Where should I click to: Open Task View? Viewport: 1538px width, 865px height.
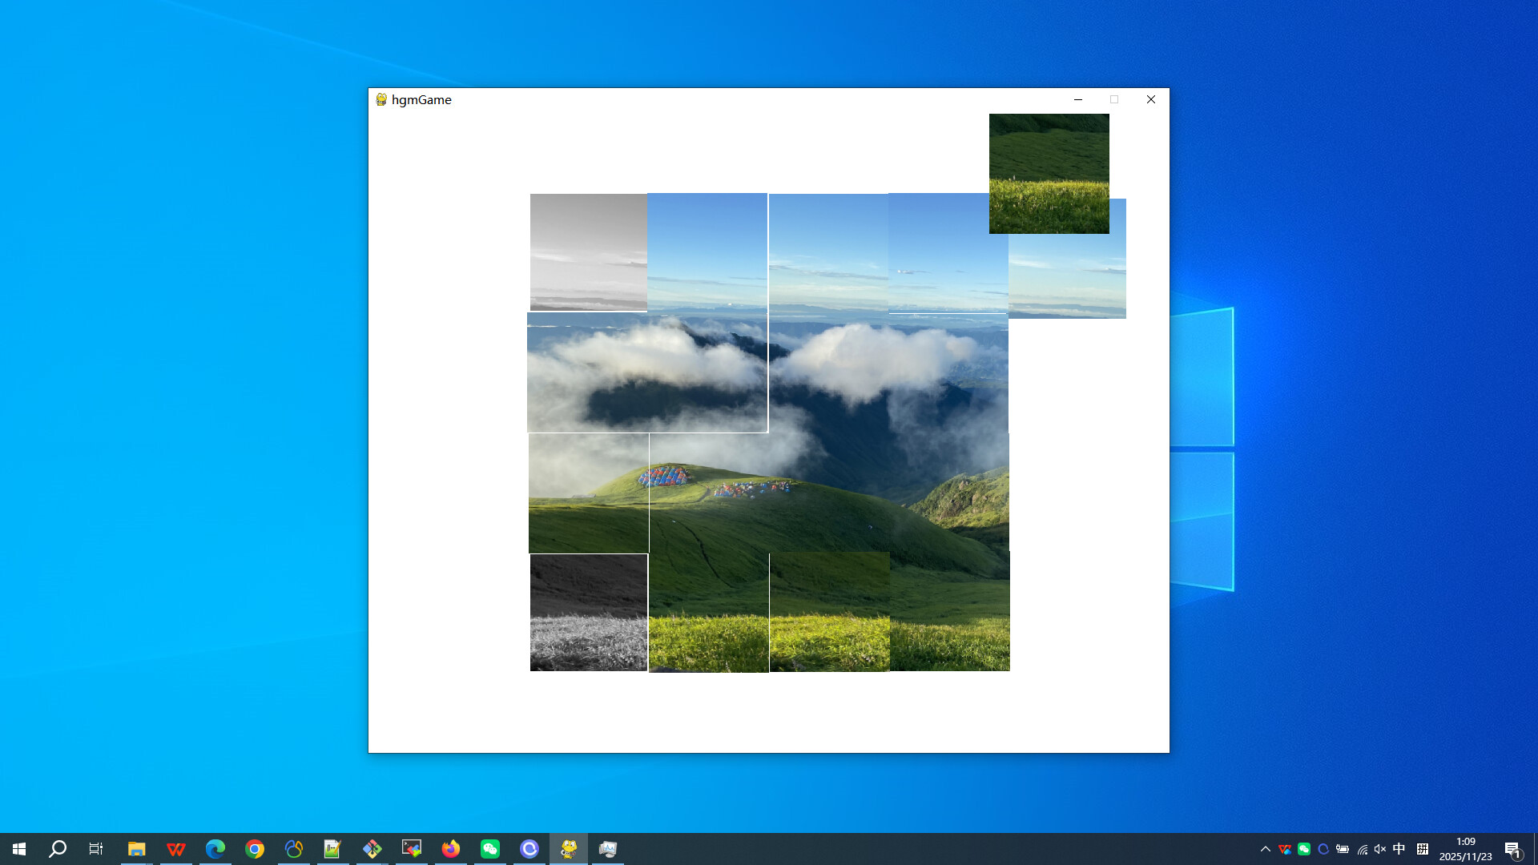click(95, 848)
